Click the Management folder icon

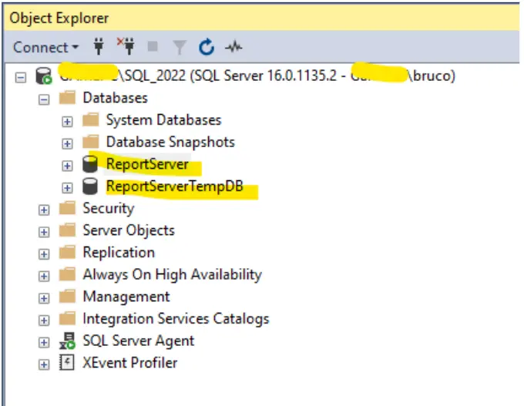68,296
